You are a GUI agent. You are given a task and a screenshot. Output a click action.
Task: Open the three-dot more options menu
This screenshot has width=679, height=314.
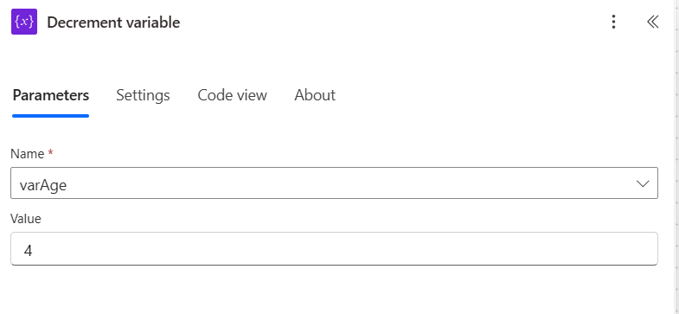(x=613, y=22)
